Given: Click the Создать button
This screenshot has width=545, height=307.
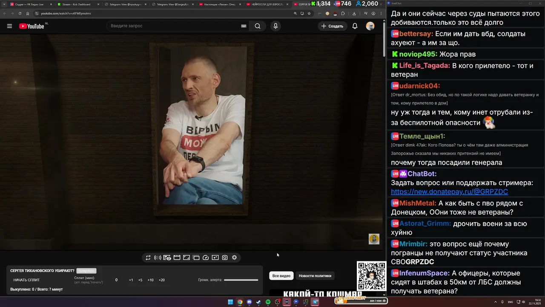Looking at the screenshot, I should (332, 26).
